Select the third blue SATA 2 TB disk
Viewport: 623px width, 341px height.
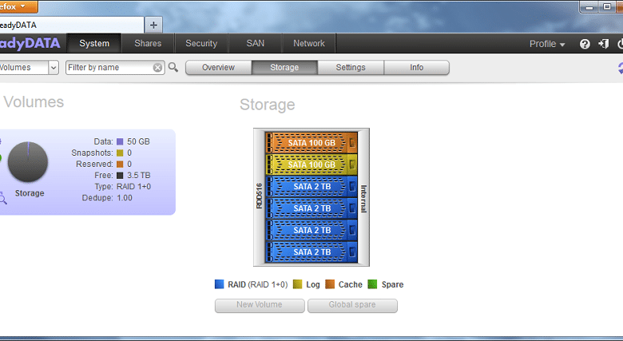pyautogui.click(x=311, y=230)
